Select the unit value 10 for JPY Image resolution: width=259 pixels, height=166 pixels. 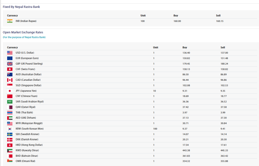point(155,91)
